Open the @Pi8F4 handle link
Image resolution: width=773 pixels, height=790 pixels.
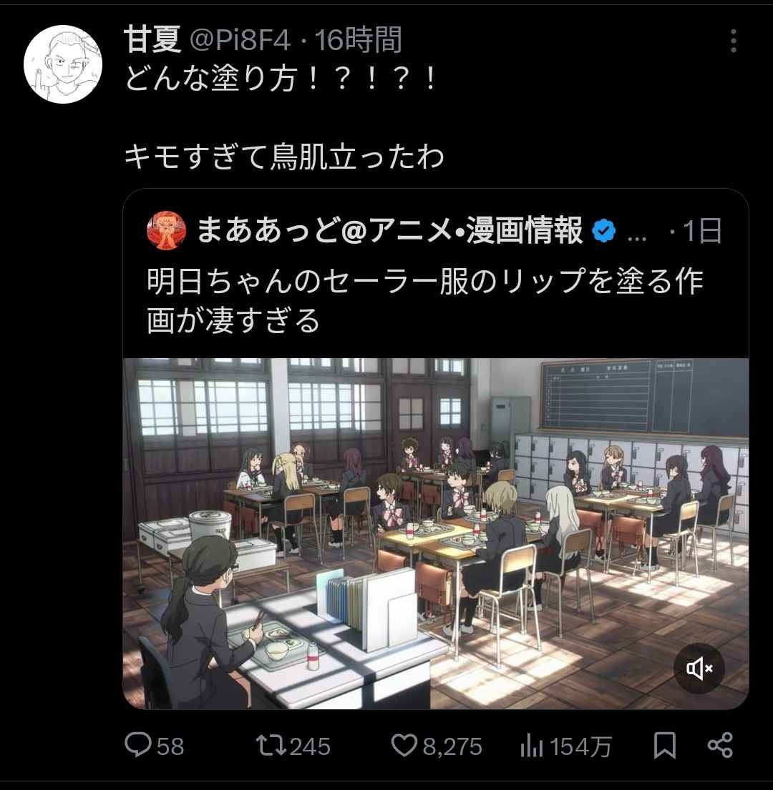[240, 40]
